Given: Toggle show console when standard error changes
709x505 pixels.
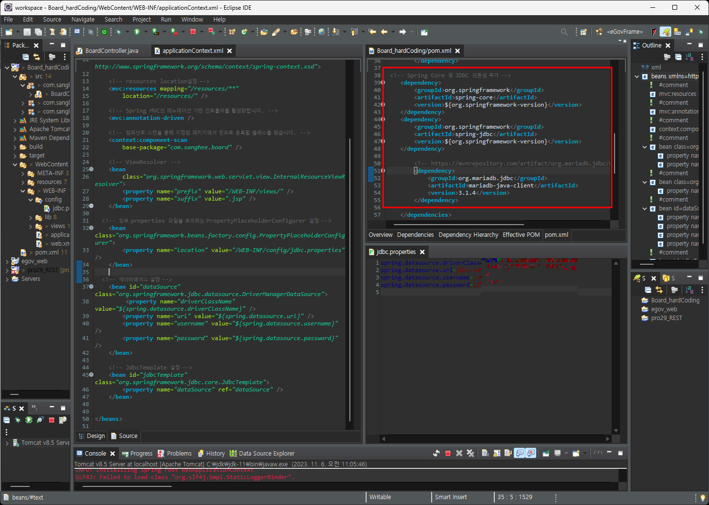Looking at the screenshot, I should 531,453.
